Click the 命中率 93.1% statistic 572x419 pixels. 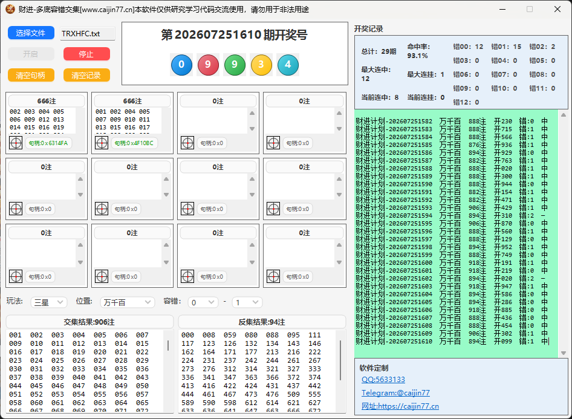pos(419,51)
